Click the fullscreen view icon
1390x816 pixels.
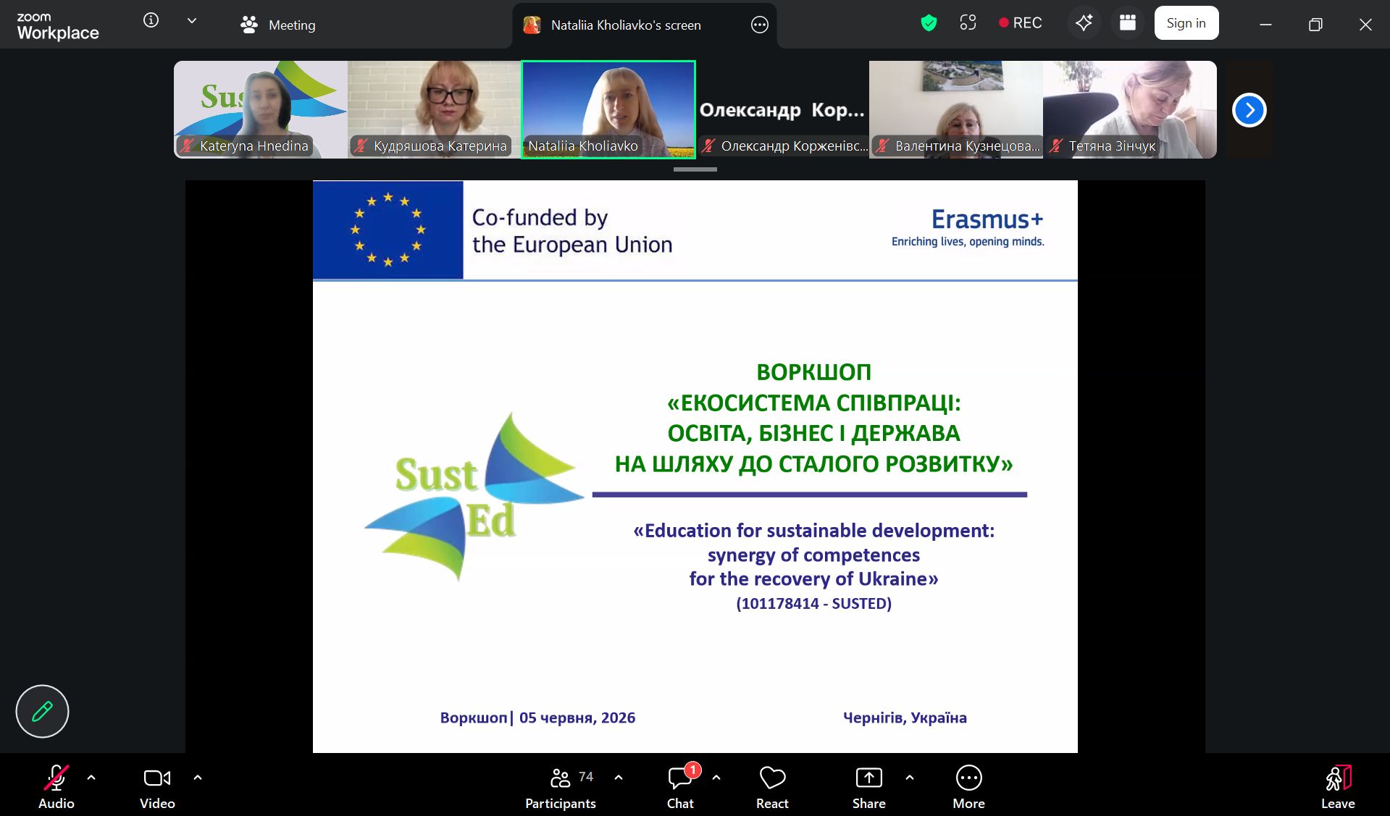[x=968, y=23]
